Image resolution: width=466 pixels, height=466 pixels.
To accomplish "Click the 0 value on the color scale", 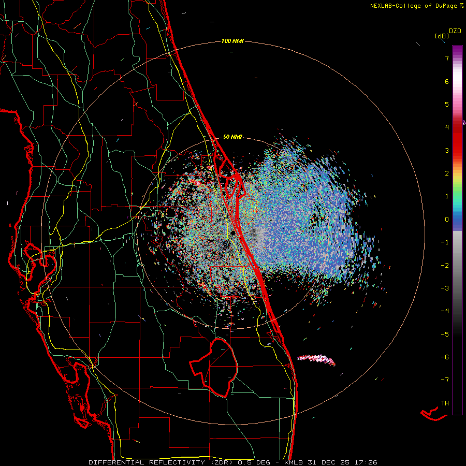I will [x=447, y=220].
